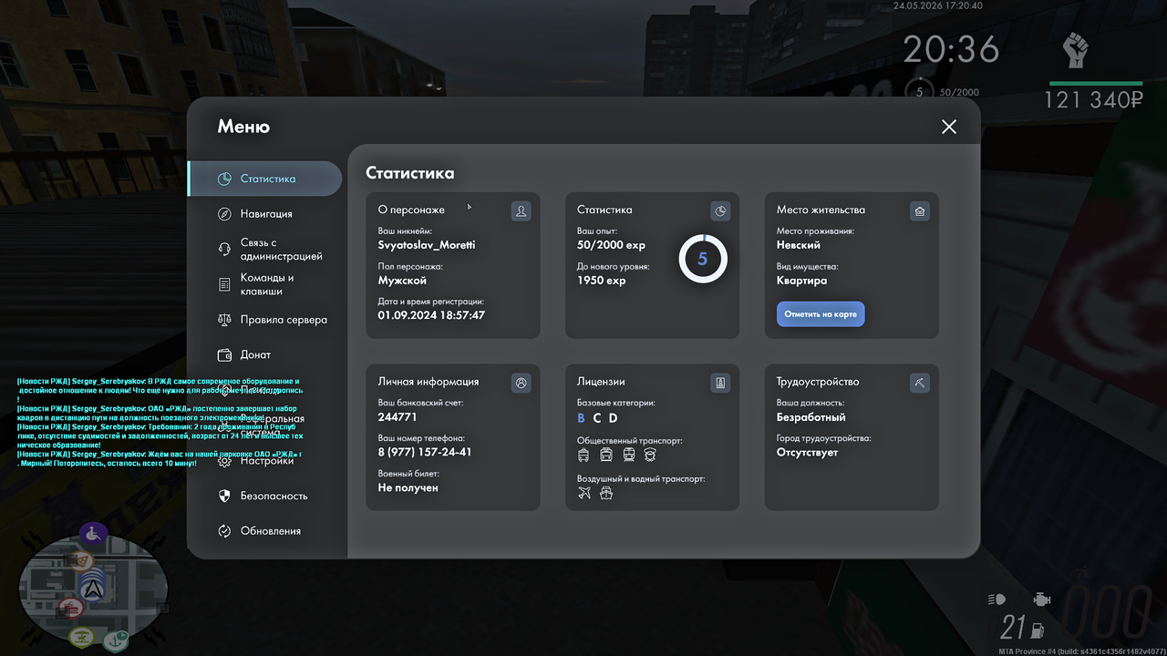Select license category D
Screen dimensions: 1167x656
coord(614,418)
